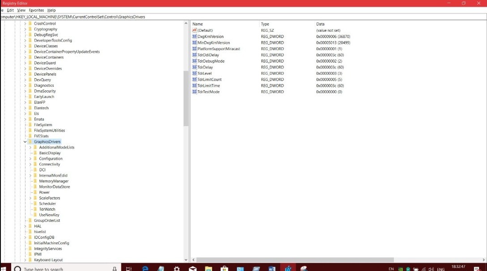Select the TdrLevel registry value icon
This screenshot has height=271, width=487.
(194, 73)
